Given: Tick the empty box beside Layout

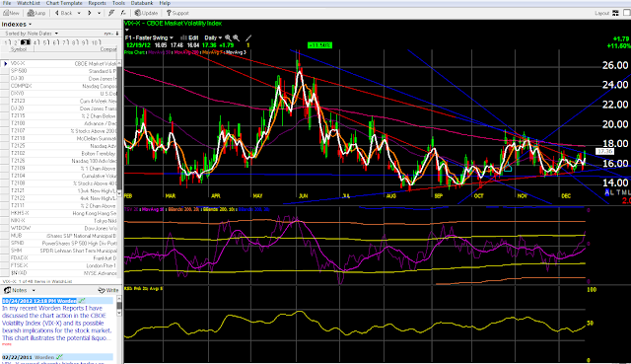Looking at the screenshot, I should [627, 13].
